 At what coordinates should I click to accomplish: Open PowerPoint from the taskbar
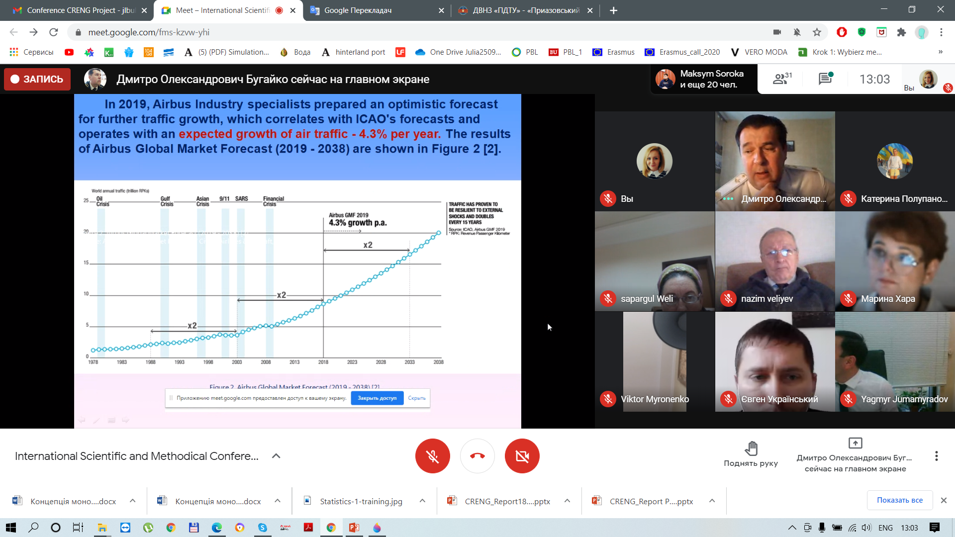pyautogui.click(x=354, y=528)
